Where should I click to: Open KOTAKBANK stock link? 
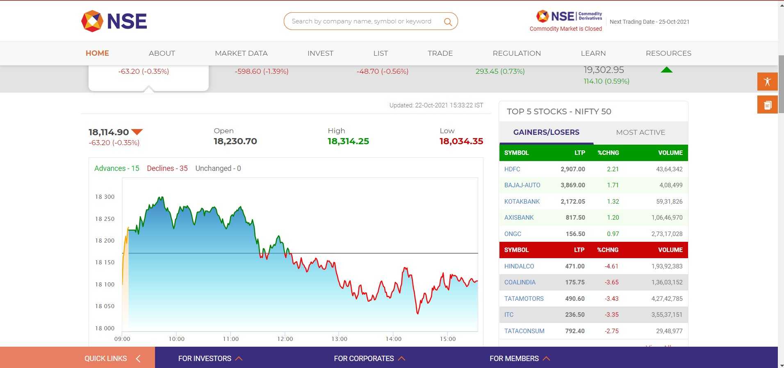[522, 202]
